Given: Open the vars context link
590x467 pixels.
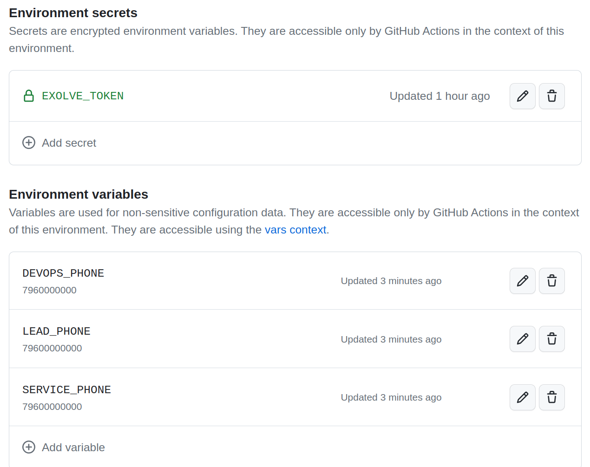Looking at the screenshot, I should [295, 230].
